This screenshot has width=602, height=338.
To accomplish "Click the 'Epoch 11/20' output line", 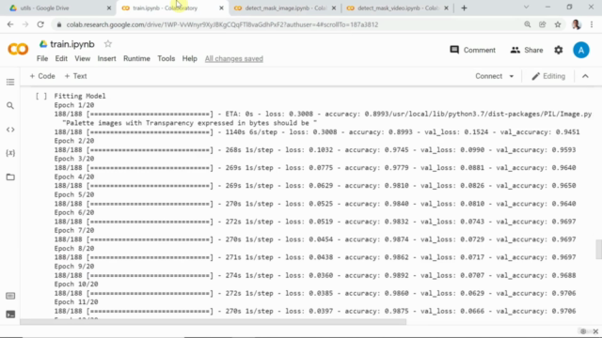I will pyautogui.click(x=76, y=302).
